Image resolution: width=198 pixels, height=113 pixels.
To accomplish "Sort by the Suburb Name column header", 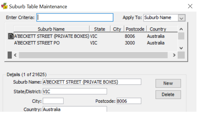I will tap(51, 29).
